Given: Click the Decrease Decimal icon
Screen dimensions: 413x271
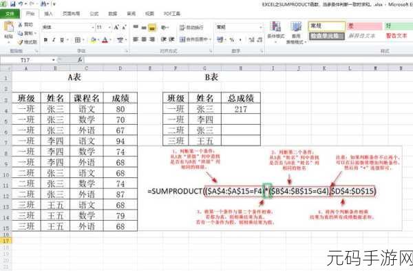Looking at the screenshot, I should pos(260,40).
